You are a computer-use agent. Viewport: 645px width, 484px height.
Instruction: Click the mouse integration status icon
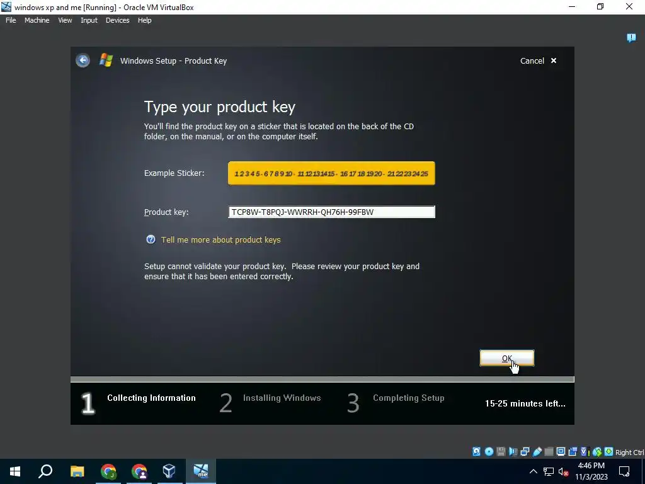click(x=597, y=452)
